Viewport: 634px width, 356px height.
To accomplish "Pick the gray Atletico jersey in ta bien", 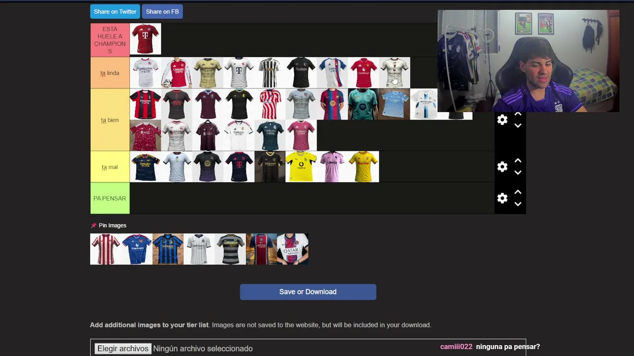I will [x=301, y=104].
